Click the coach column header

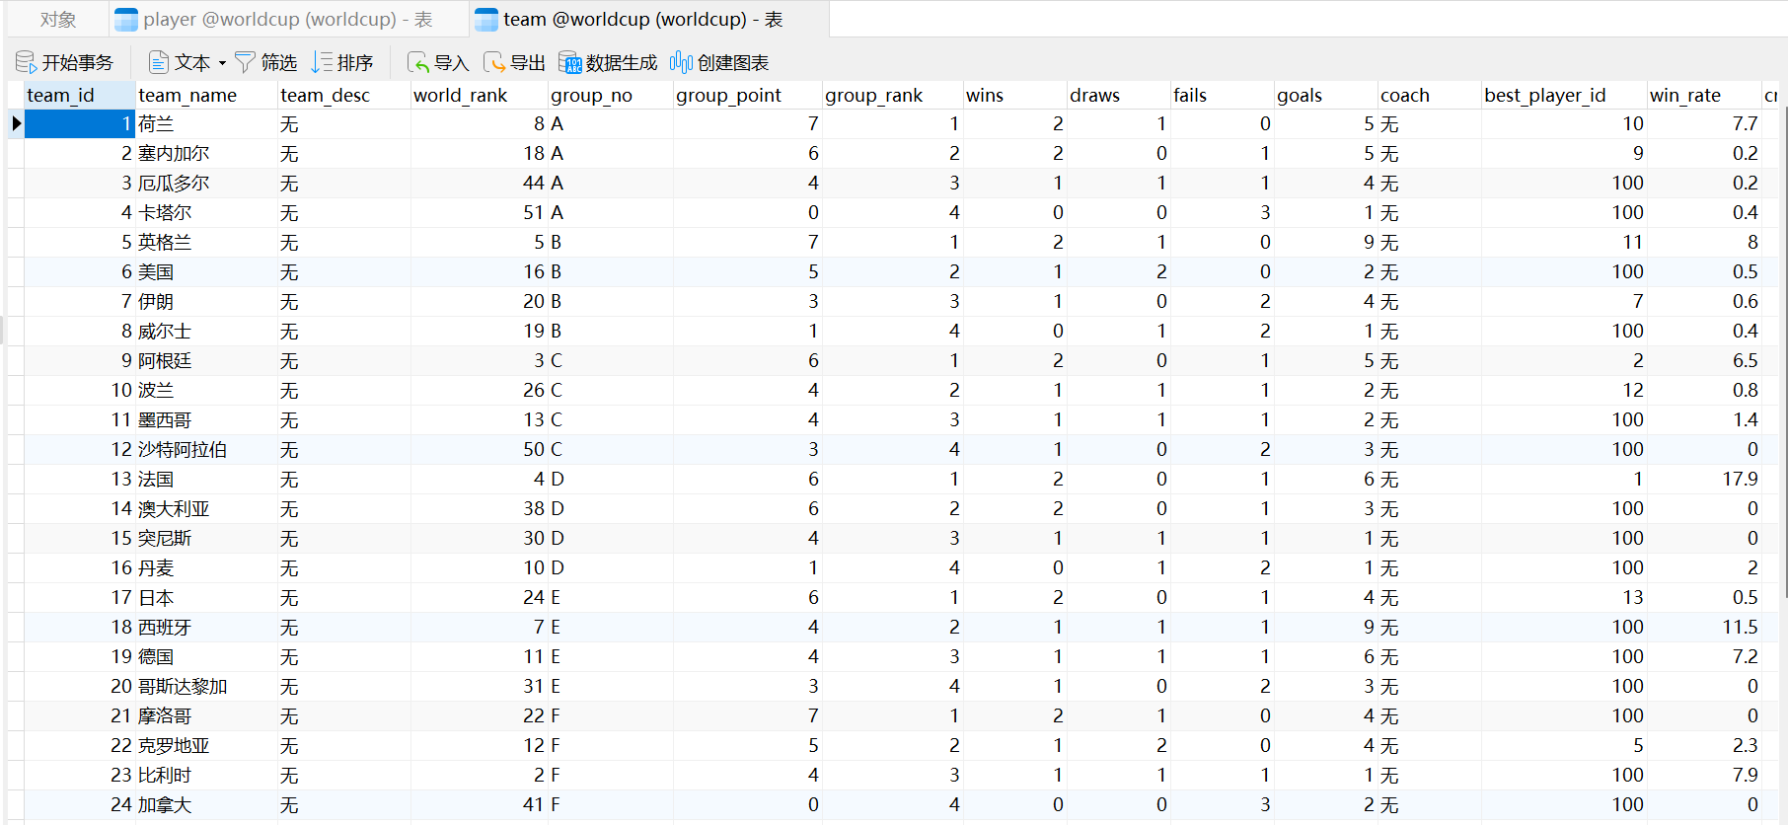[1429, 95]
